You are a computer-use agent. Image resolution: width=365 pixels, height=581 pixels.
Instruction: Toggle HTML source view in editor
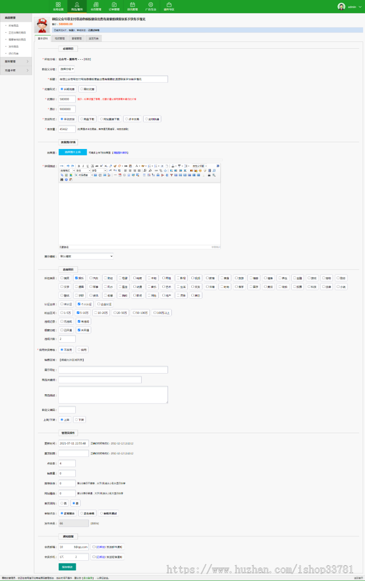pyautogui.click(x=61, y=166)
